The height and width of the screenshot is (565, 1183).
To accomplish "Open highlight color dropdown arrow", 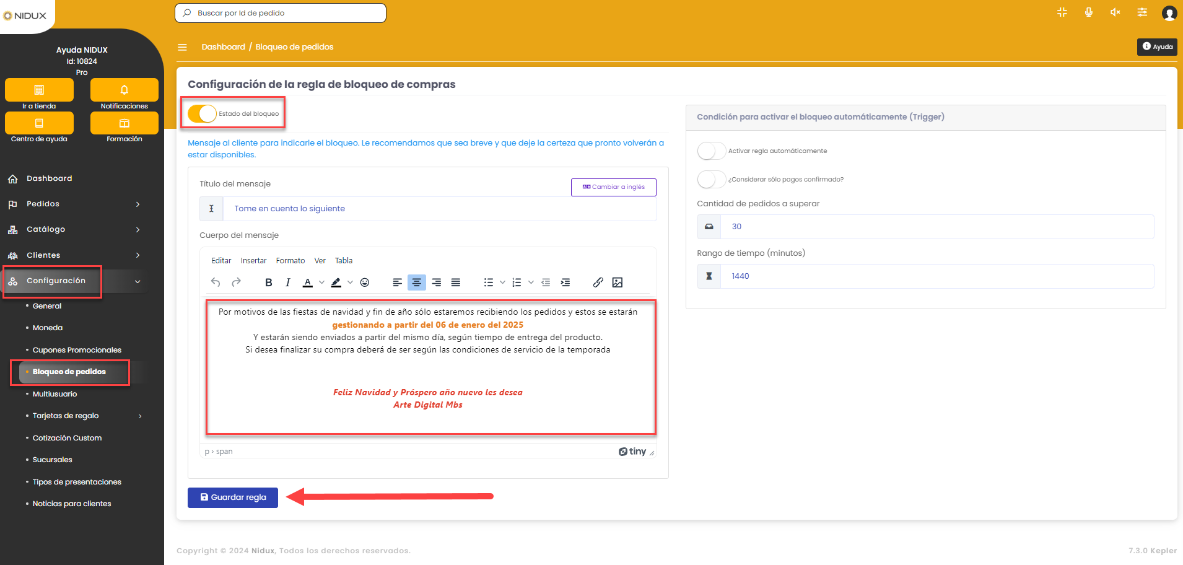I will pos(350,282).
